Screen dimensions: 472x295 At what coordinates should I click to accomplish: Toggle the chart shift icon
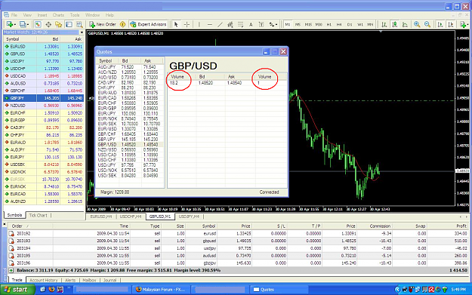point(451,24)
